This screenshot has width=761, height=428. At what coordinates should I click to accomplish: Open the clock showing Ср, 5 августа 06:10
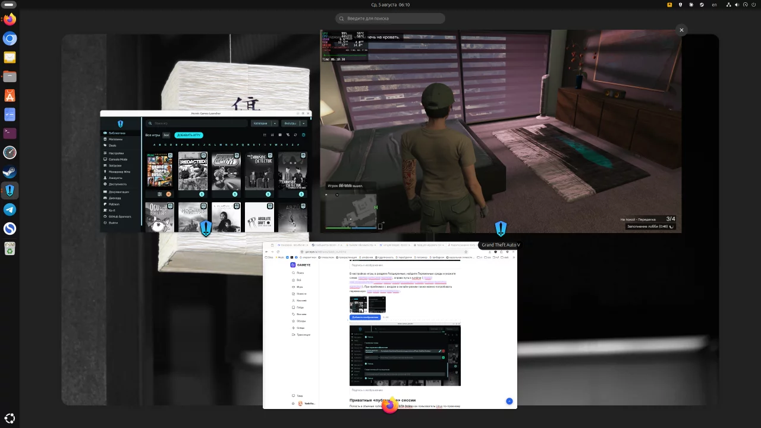pyautogui.click(x=390, y=5)
